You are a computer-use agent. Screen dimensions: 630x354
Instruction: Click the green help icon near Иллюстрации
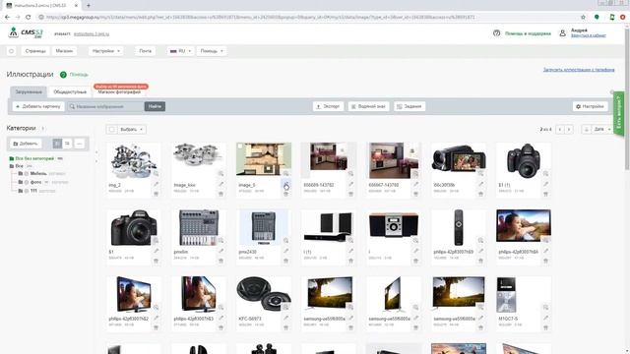click(x=63, y=75)
